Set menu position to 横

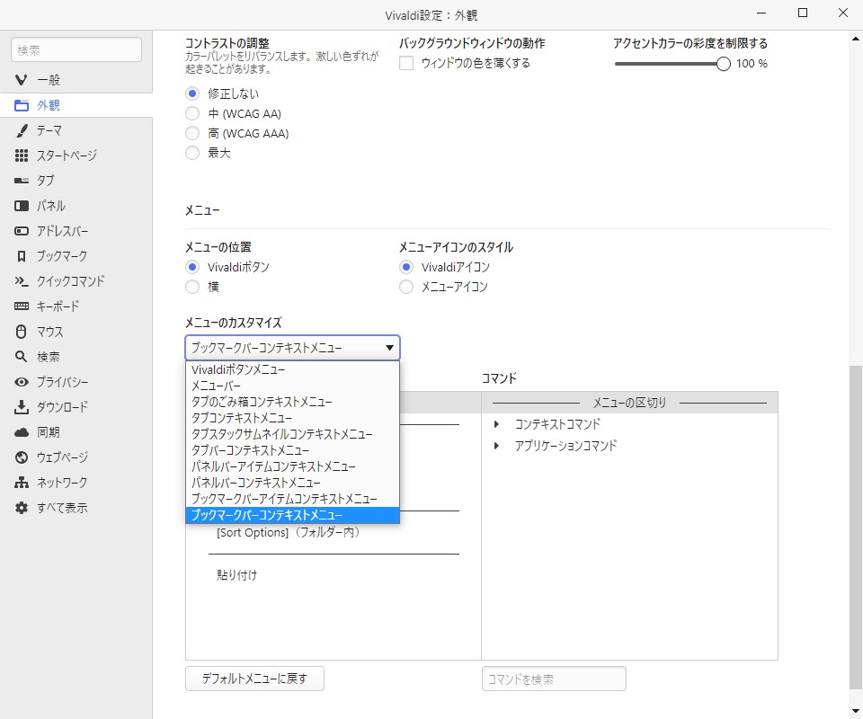[192, 287]
